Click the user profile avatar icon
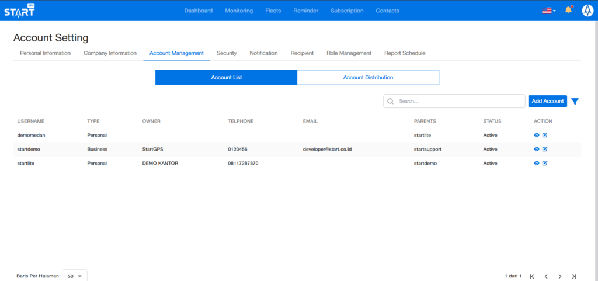This screenshot has width=598, height=281. [x=587, y=11]
